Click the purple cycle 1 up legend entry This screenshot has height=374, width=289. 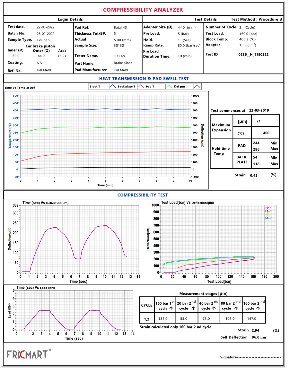click(x=268, y=208)
